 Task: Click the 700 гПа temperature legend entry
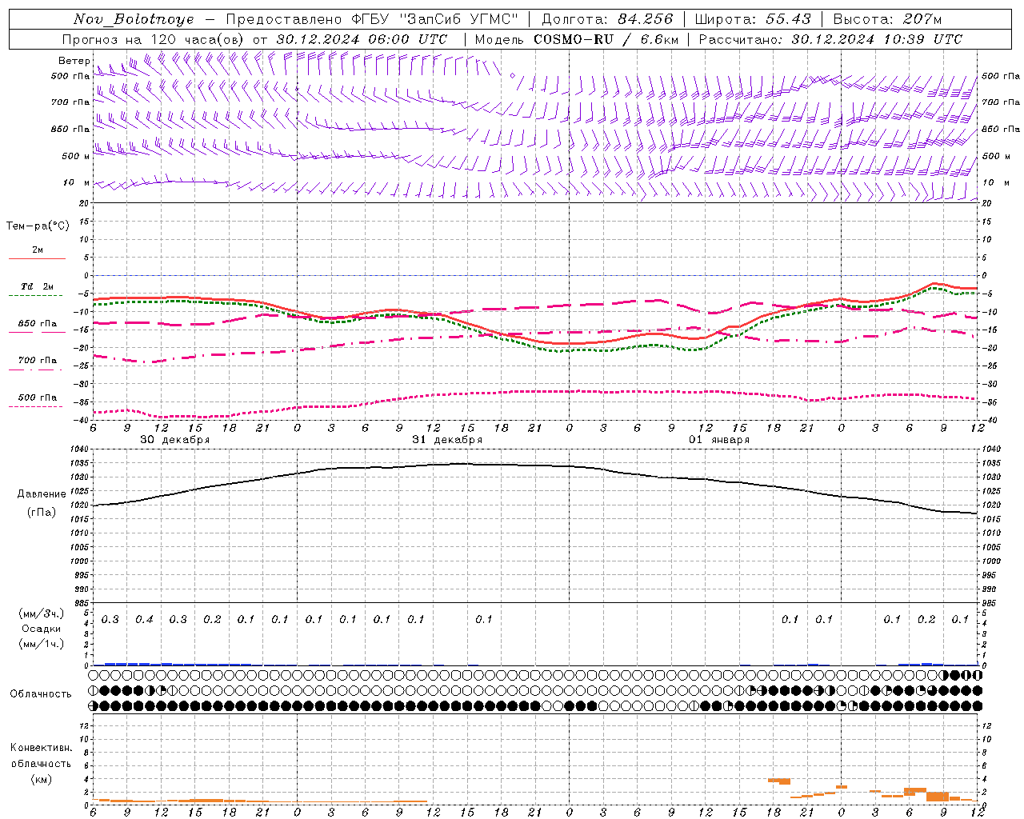coord(38,361)
